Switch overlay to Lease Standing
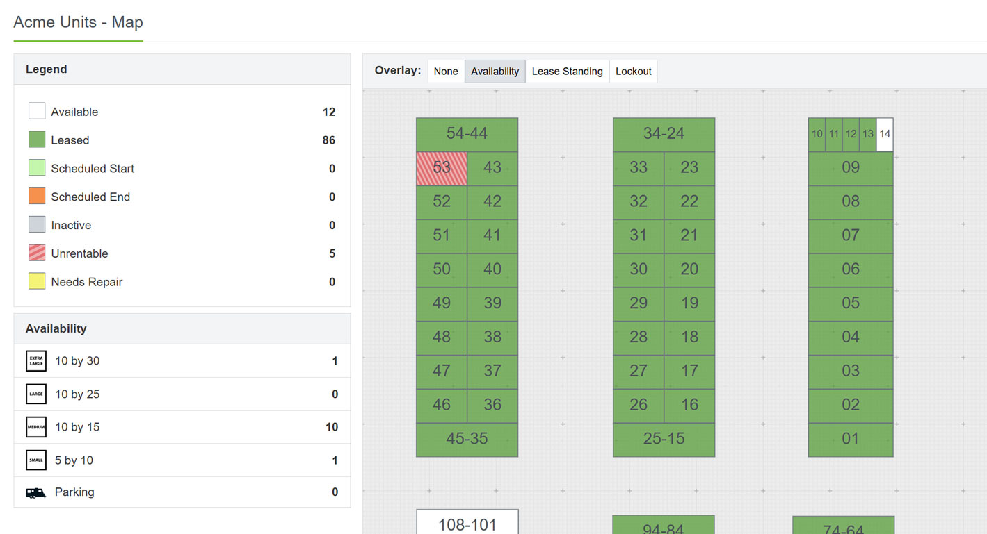The height and width of the screenshot is (534, 987). (x=567, y=71)
